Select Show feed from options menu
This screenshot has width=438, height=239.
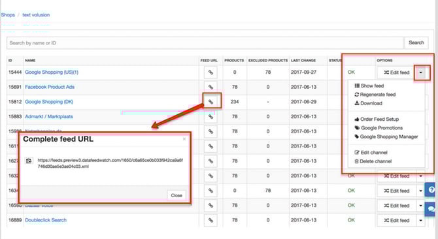pos(369,86)
